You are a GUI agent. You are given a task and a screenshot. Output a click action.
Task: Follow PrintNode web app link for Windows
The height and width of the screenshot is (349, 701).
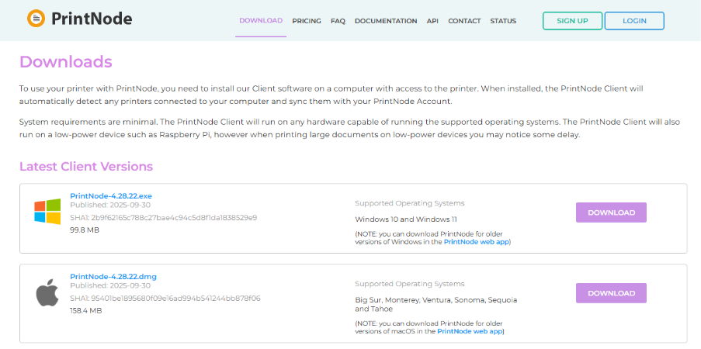tap(477, 242)
